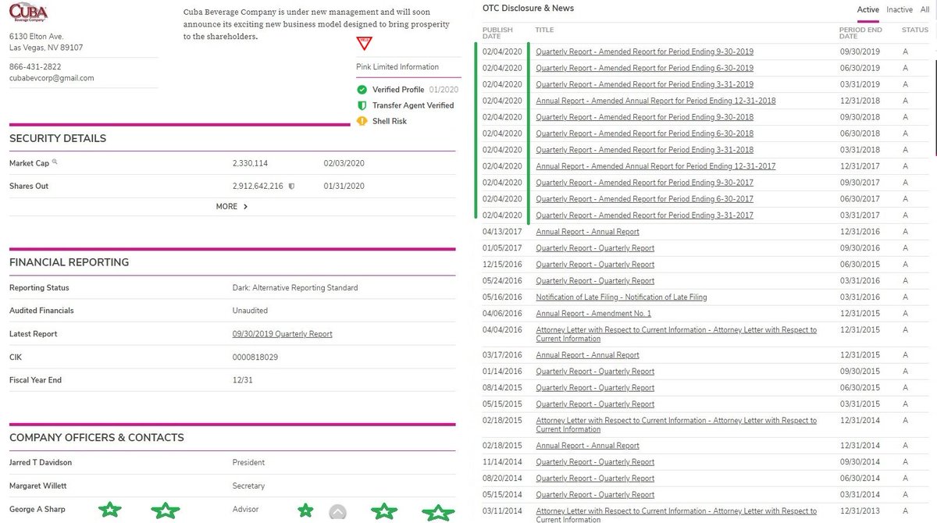Image resolution: width=937 pixels, height=523 pixels.
Task: Click the Pink Limited Information yield sign icon
Action: (364, 44)
